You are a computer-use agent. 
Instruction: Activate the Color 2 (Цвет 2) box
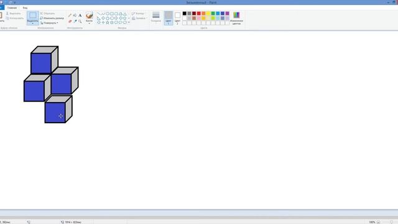[x=177, y=18]
